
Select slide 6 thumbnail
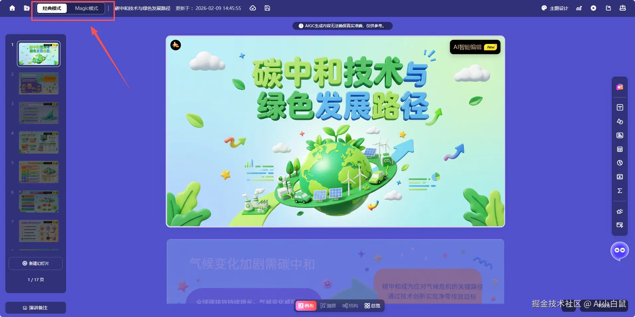click(x=39, y=201)
